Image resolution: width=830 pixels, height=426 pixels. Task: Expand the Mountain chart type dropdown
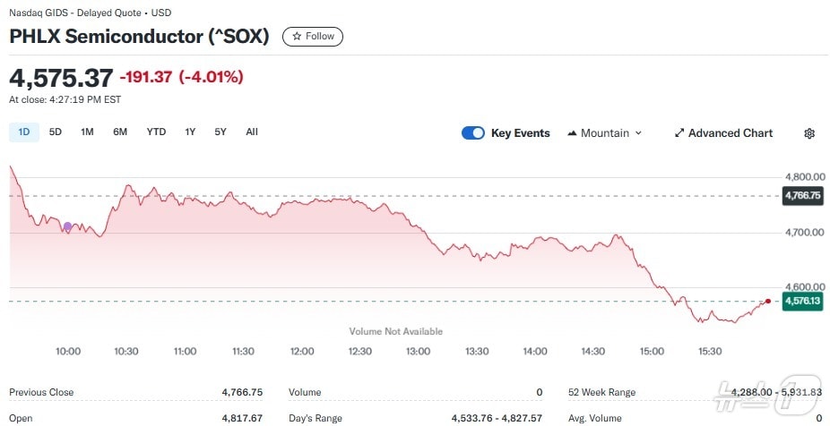(x=638, y=133)
